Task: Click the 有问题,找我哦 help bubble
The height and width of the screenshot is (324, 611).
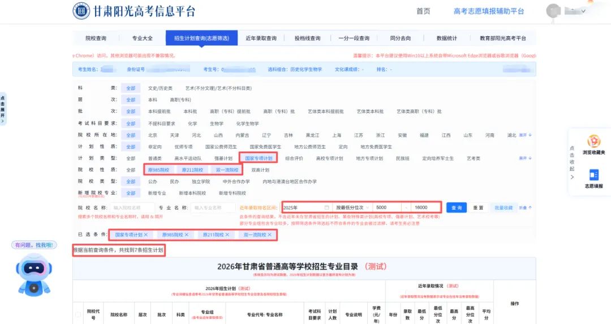Action: click(34, 245)
